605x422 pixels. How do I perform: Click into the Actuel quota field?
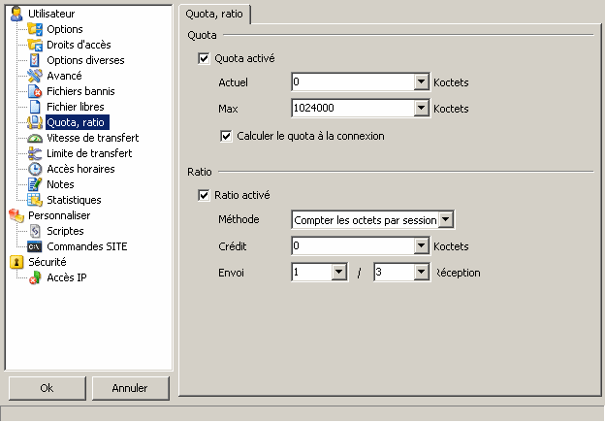[352, 82]
